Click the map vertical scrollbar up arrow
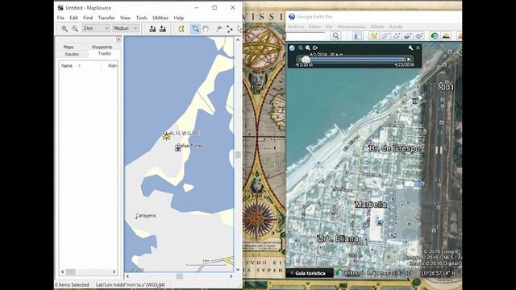The height and width of the screenshot is (290, 516). (238, 39)
